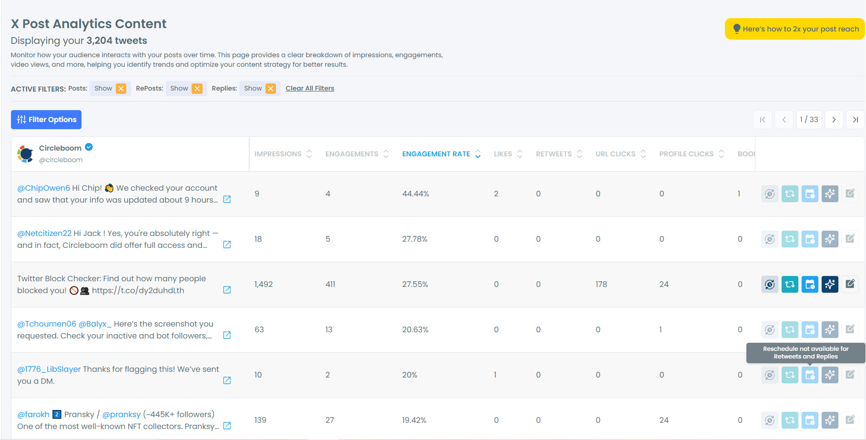Open the @1776_LibSlayer mention link
866x440 pixels.
[49, 369]
